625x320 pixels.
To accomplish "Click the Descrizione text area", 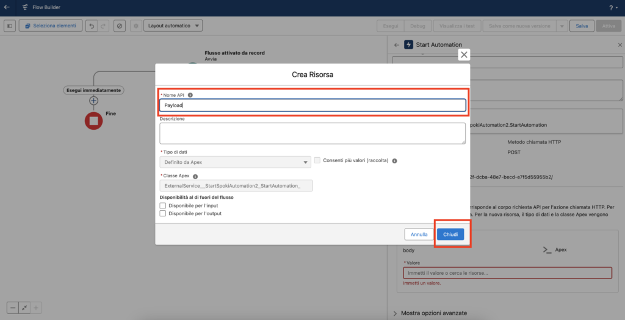I will click(312, 133).
